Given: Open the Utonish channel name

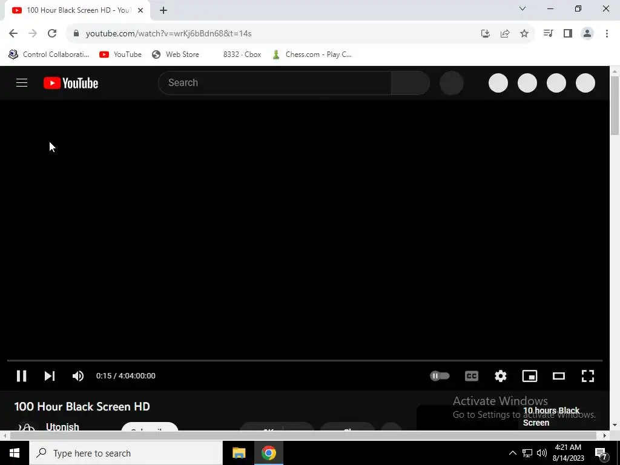Looking at the screenshot, I should [x=62, y=427].
